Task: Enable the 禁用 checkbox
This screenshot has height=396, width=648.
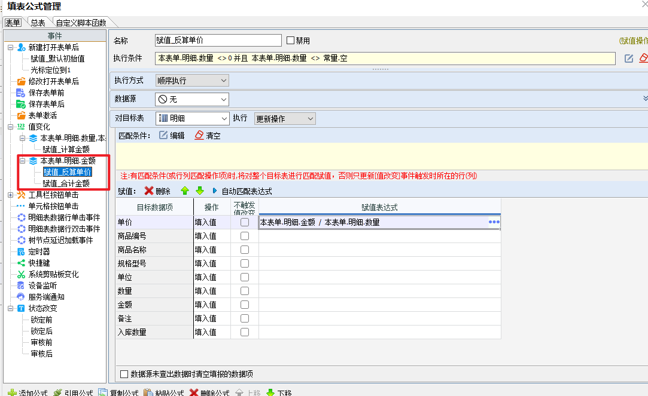Action: pyautogui.click(x=291, y=41)
